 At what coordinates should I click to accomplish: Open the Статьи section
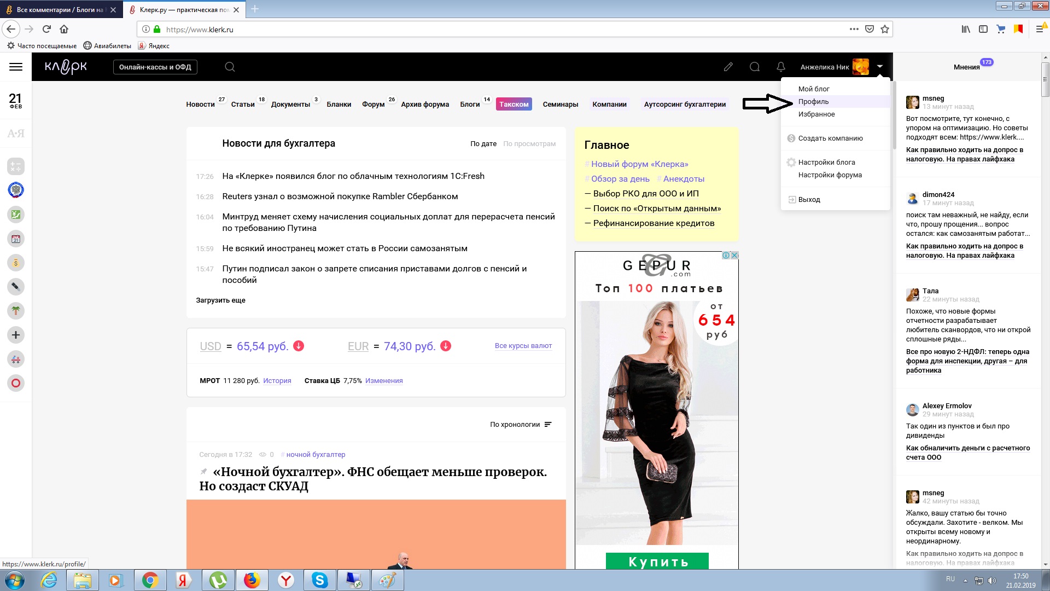(243, 104)
